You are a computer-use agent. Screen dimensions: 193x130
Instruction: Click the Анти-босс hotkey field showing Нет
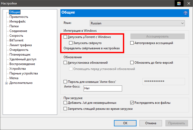(x=103, y=88)
